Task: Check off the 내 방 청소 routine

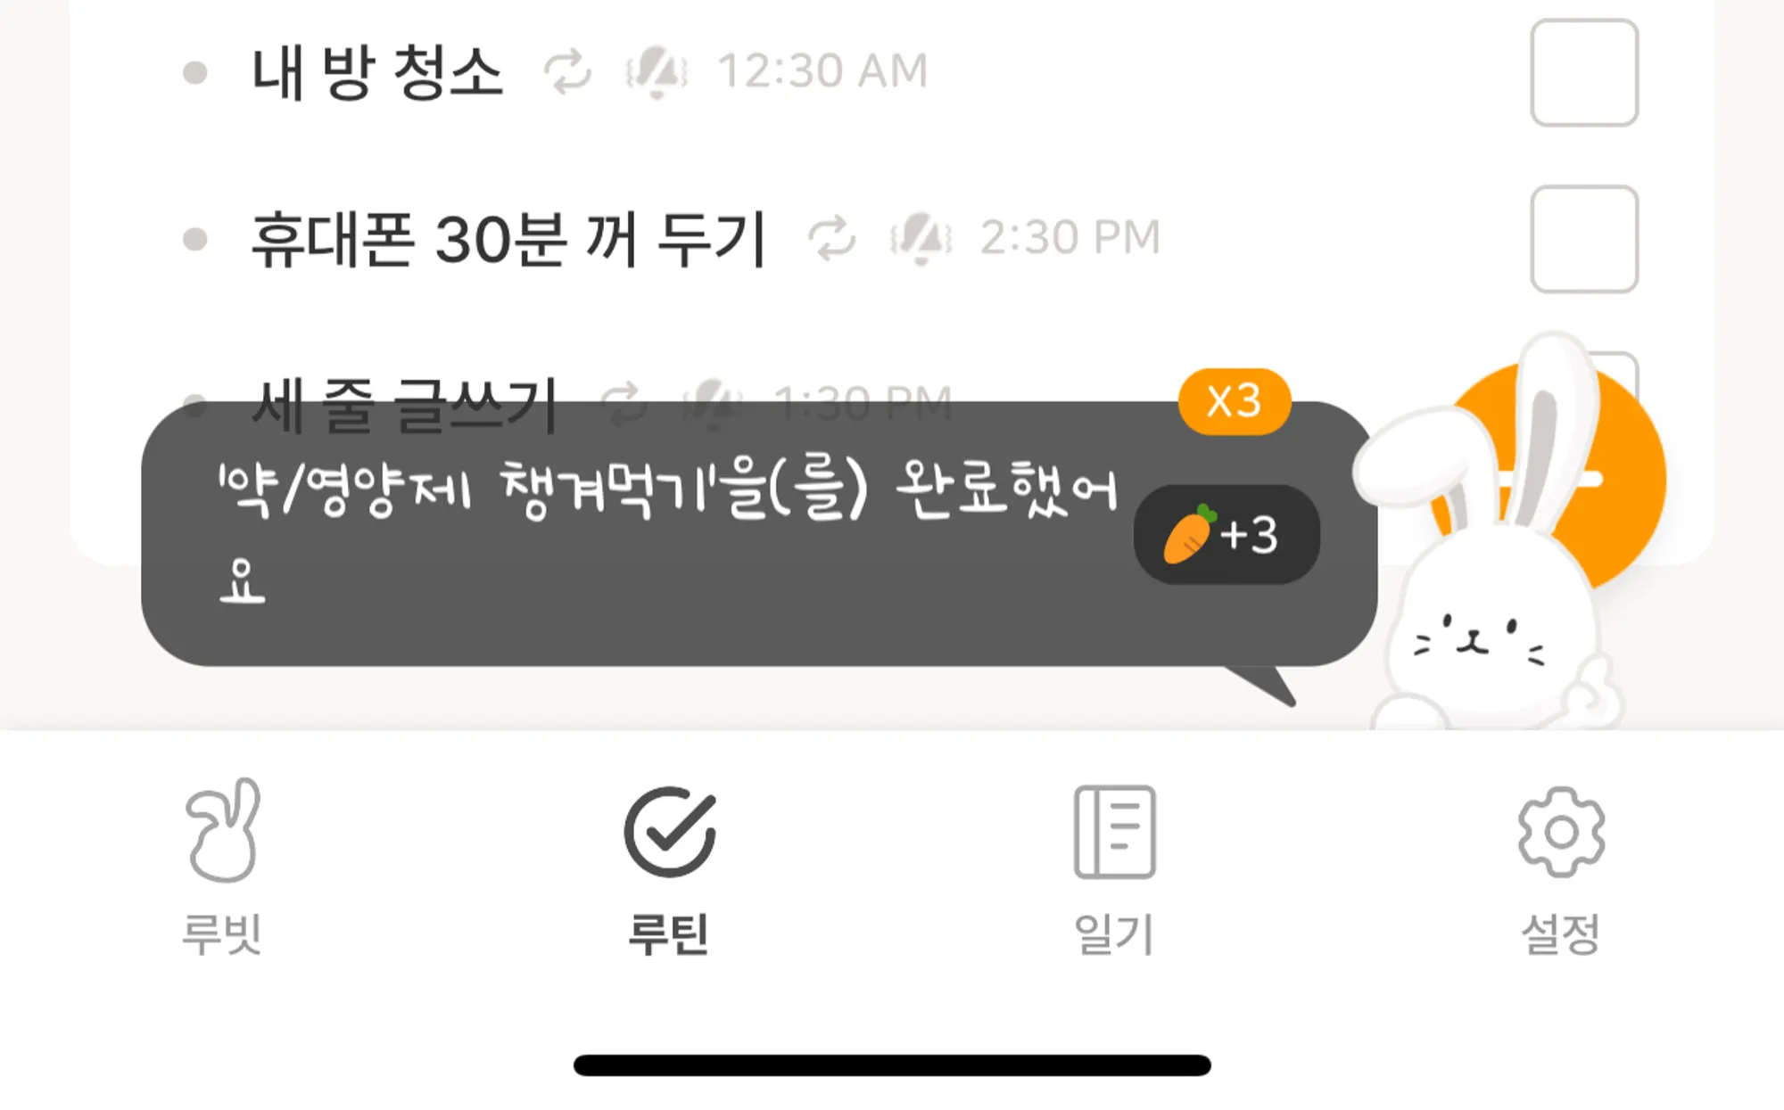Action: 1584,72
